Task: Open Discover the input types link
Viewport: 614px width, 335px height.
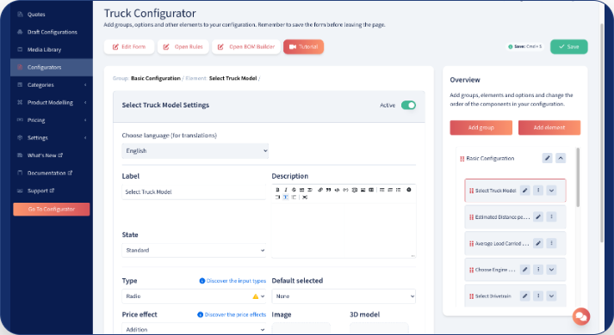Action: click(233, 281)
